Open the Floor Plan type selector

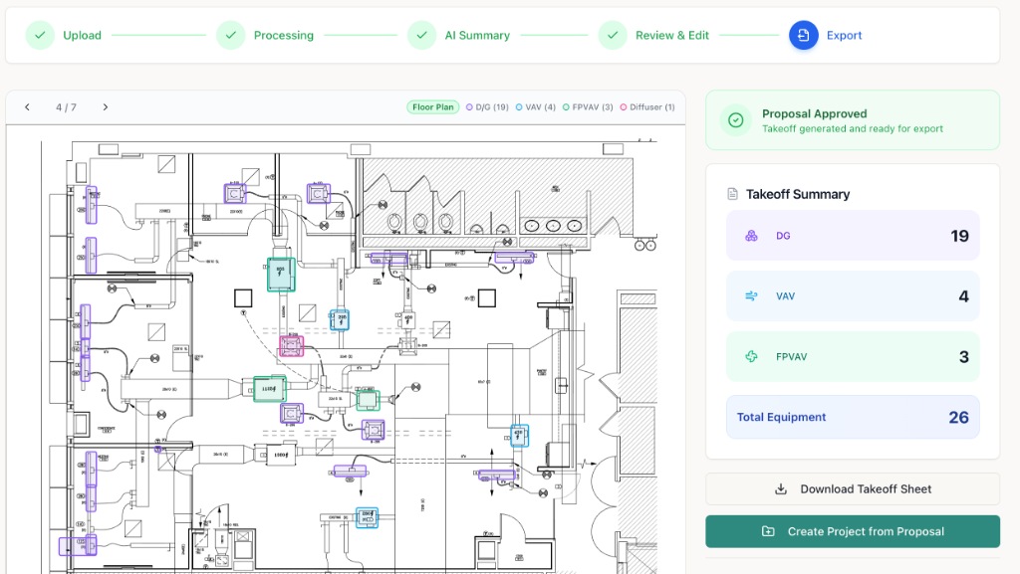(x=432, y=106)
